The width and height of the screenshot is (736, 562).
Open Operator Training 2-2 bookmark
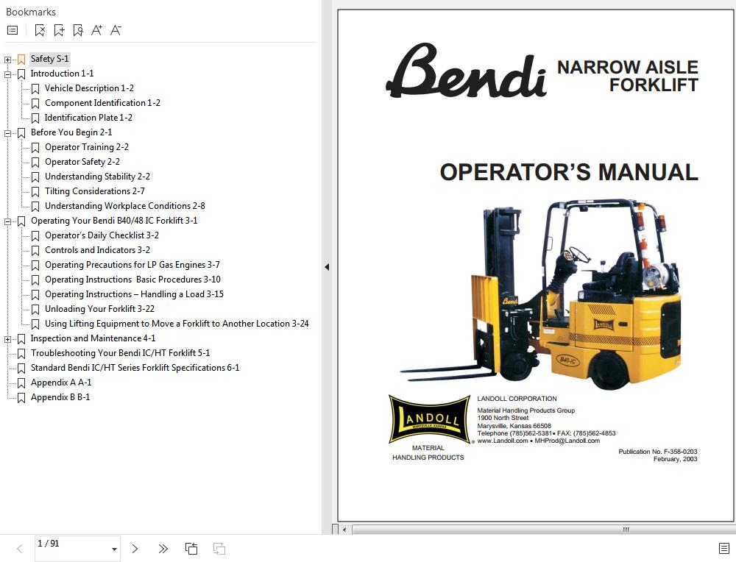(x=87, y=147)
